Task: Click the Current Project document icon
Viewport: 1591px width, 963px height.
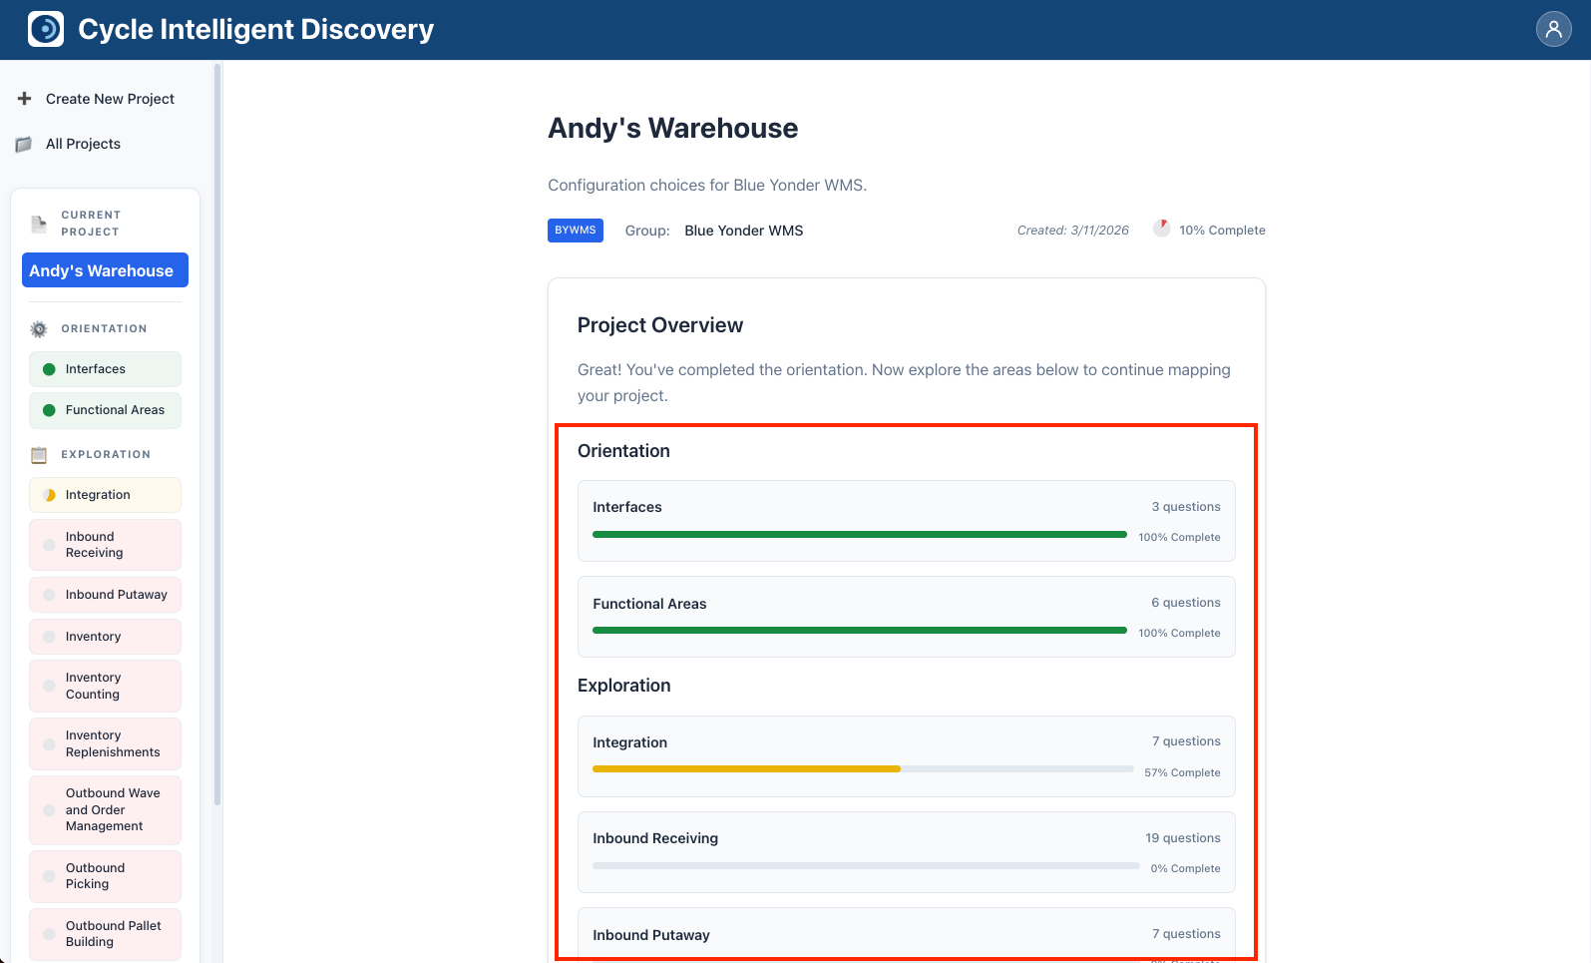Action: click(39, 224)
